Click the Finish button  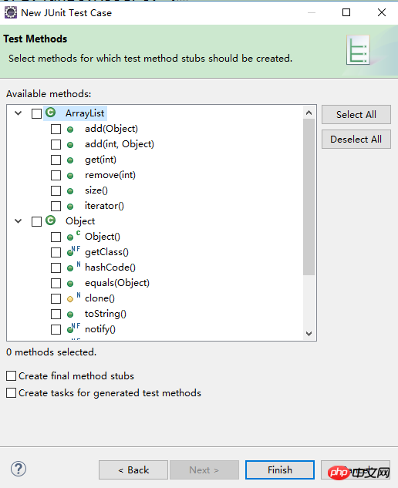(280, 469)
